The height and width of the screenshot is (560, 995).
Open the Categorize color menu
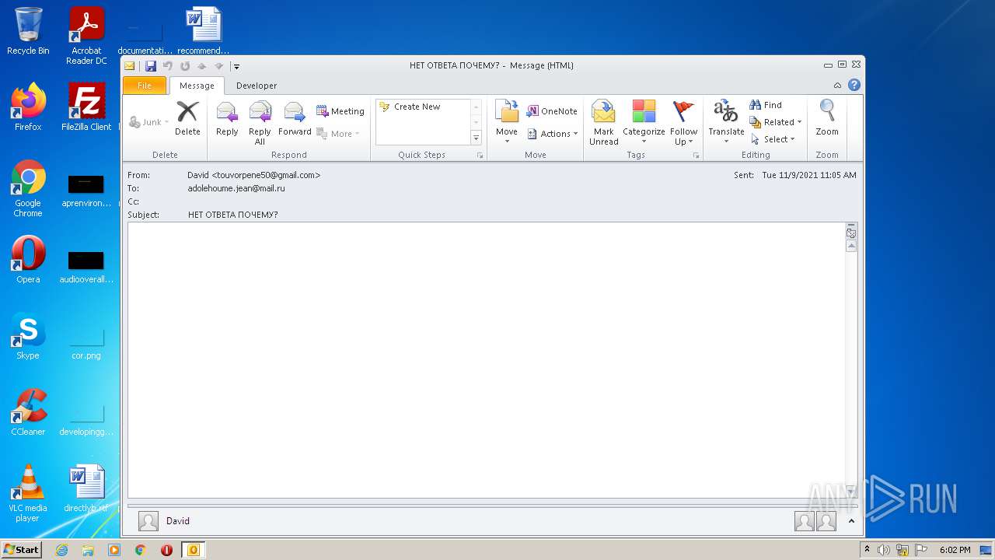click(644, 122)
